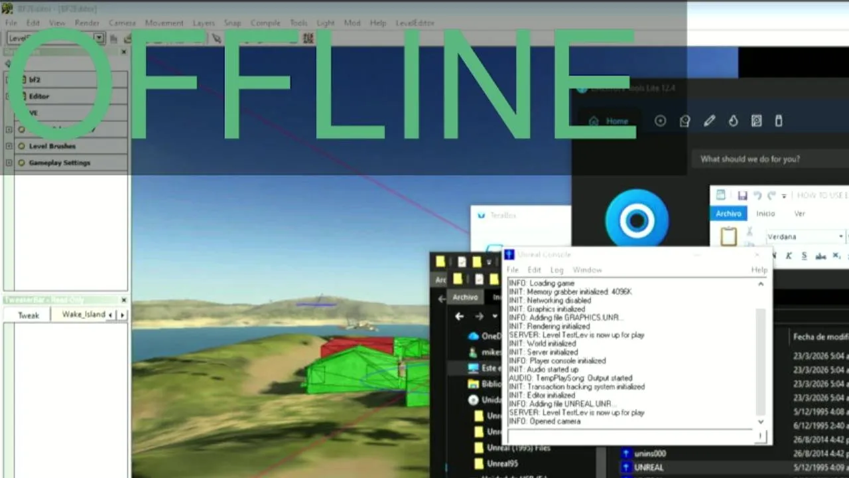The height and width of the screenshot is (478, 849).
Task: Switch to the Tweak tab
Action: 28,315
